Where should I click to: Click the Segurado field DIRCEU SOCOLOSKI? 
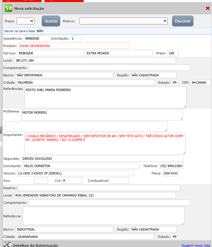click(x=102, y=159)
